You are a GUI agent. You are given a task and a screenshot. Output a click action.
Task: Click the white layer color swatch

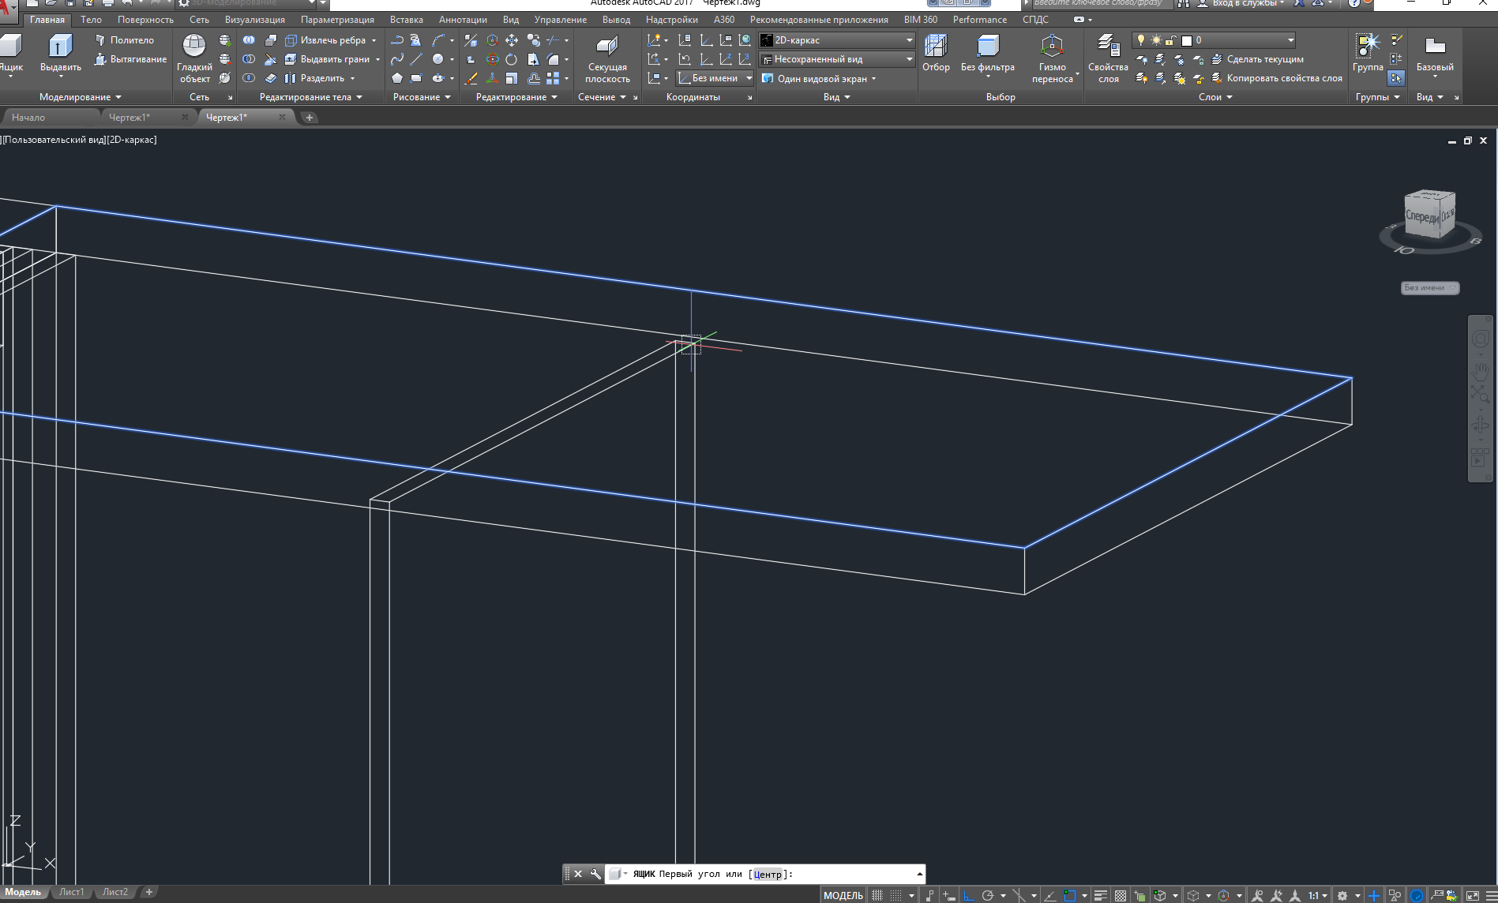1186,40
